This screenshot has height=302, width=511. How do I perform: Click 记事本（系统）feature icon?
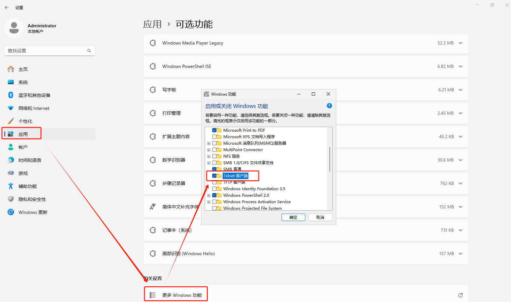tap(153, 230)
